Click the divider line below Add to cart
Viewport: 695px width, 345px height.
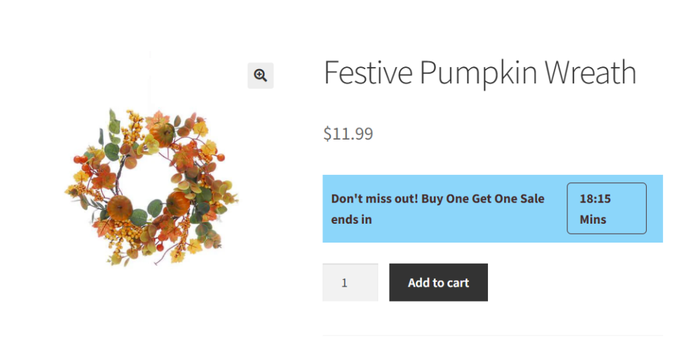pyautogui.click(x=492, y=336)
